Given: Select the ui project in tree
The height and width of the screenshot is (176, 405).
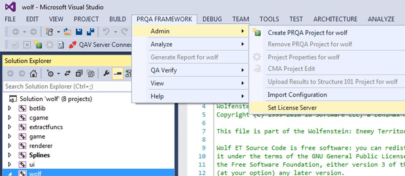Looking at the screenshot, I should [32, 164].
